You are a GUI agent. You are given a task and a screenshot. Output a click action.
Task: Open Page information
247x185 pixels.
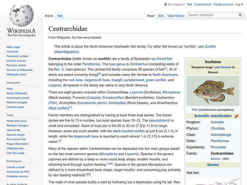pyautogui.click(x=18, y=144)
